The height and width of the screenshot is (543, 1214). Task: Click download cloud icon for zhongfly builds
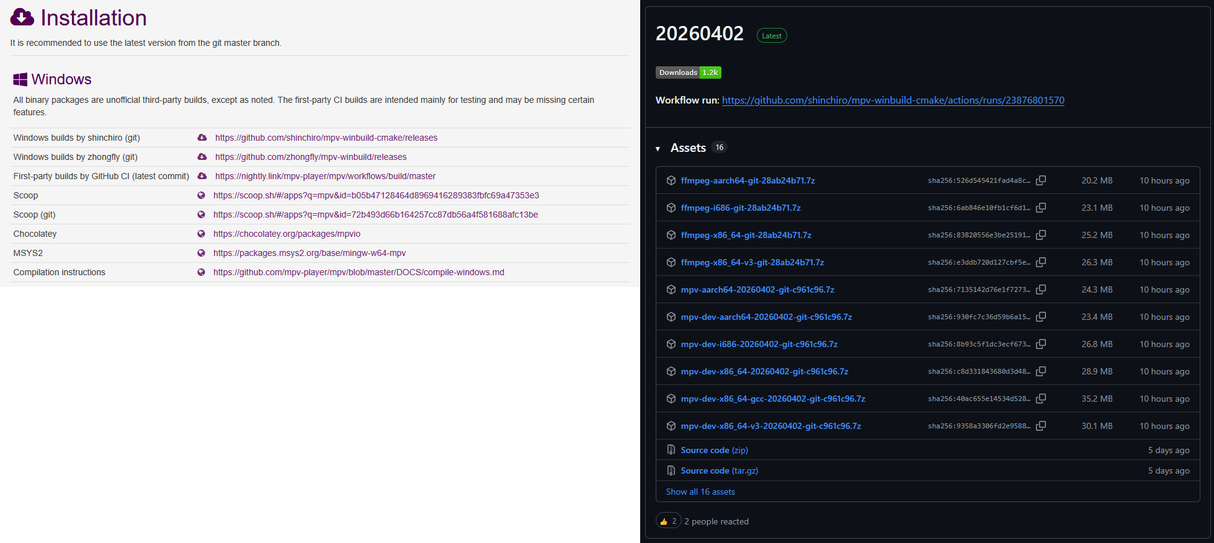point(202,157)
